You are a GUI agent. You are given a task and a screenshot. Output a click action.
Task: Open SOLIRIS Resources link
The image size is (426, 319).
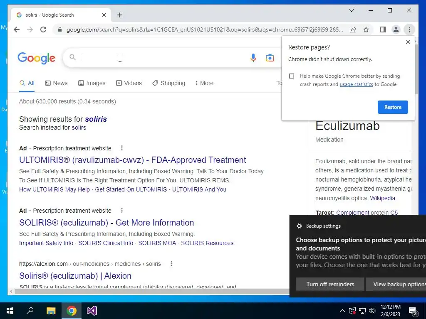click(x=207, y=243)
